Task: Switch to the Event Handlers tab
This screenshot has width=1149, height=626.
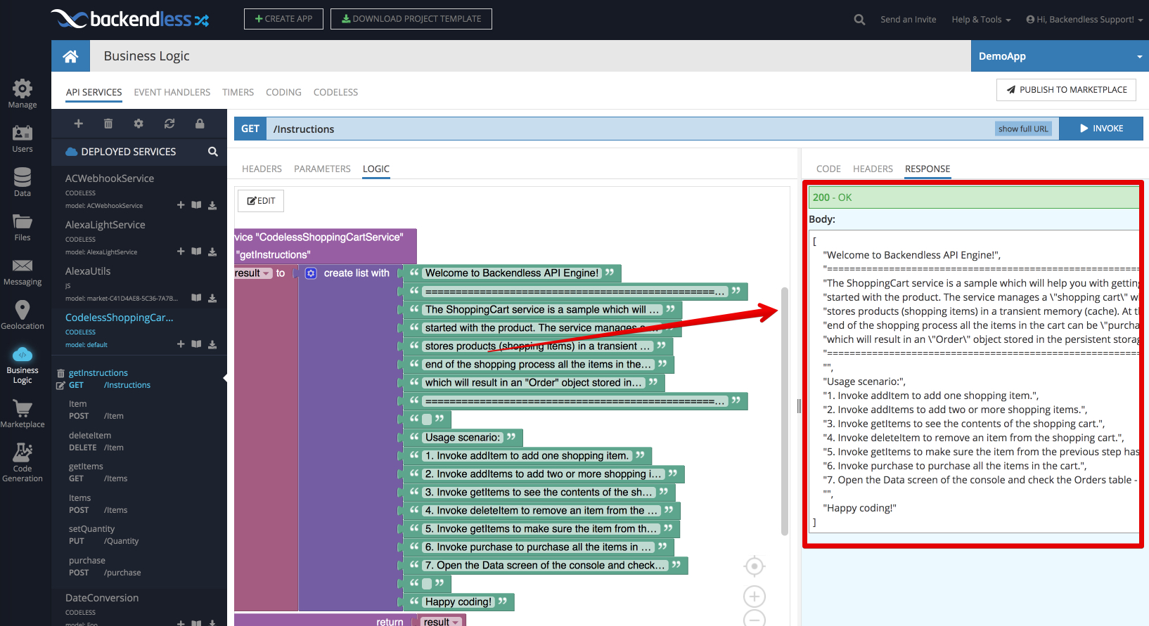Action: point(172,92)
